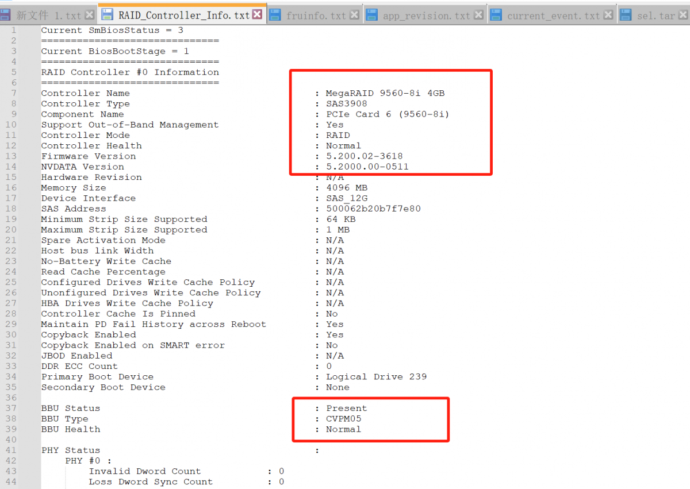Click the disk icon on the sel.tar tab
Image resolution: width=690 pixels, height=489 pixels.
click(626, 16)
